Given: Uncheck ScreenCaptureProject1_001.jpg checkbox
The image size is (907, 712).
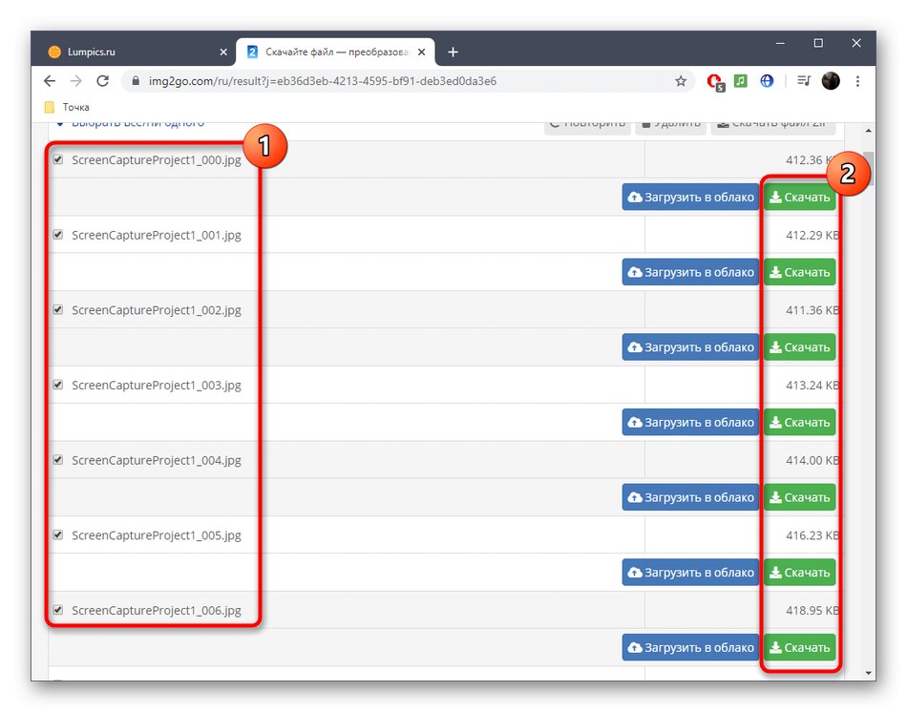Looking at the screenshot, I should [x=58, y=234].
